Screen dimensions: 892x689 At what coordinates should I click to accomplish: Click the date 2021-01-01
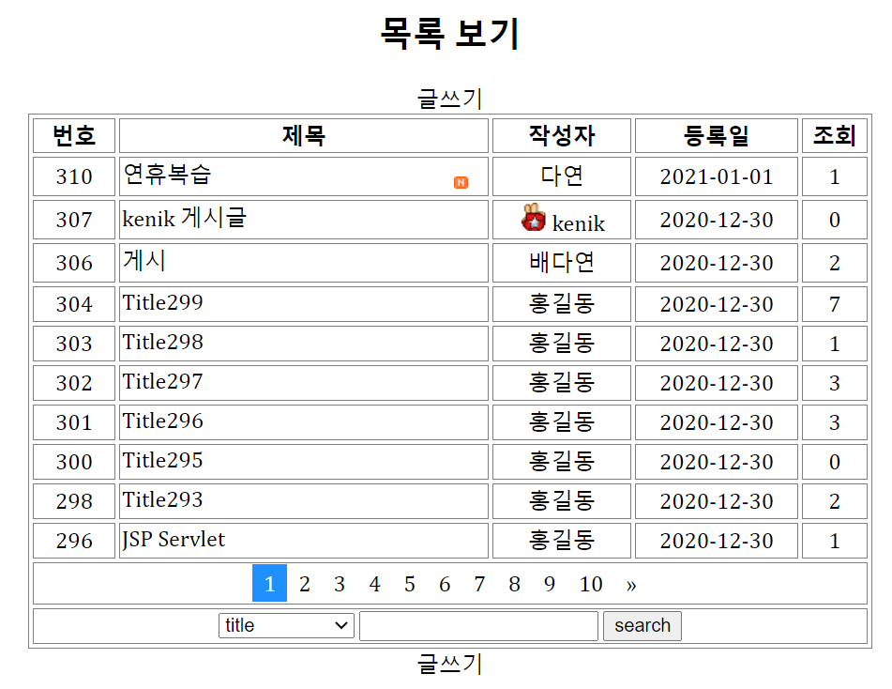tap(717, 176)
